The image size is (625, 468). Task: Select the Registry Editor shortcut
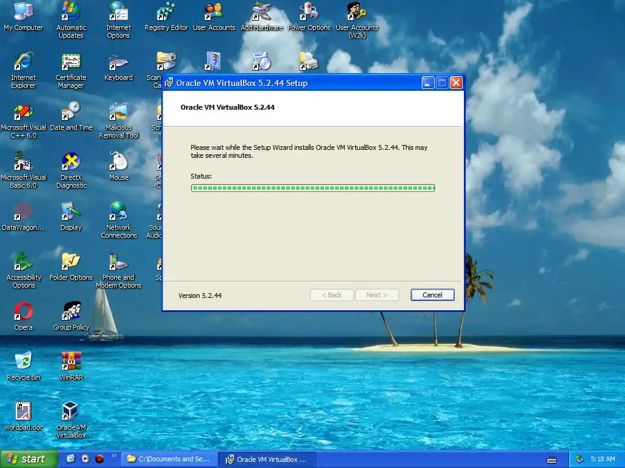coord(166,16)
